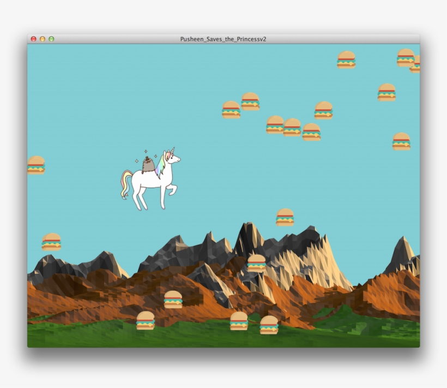447x388 pixels.
Task: Click the unicorn's striped horn
Action: tap(173, 150)
